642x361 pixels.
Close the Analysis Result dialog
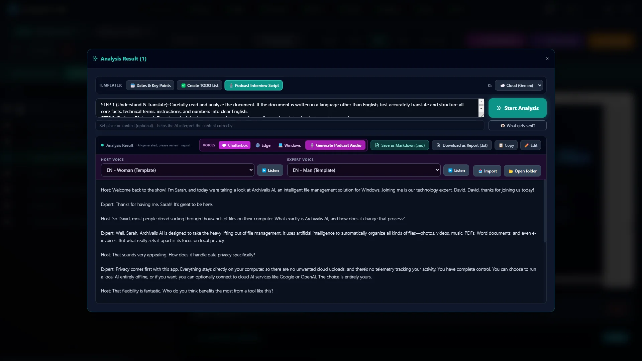point(547,59)
